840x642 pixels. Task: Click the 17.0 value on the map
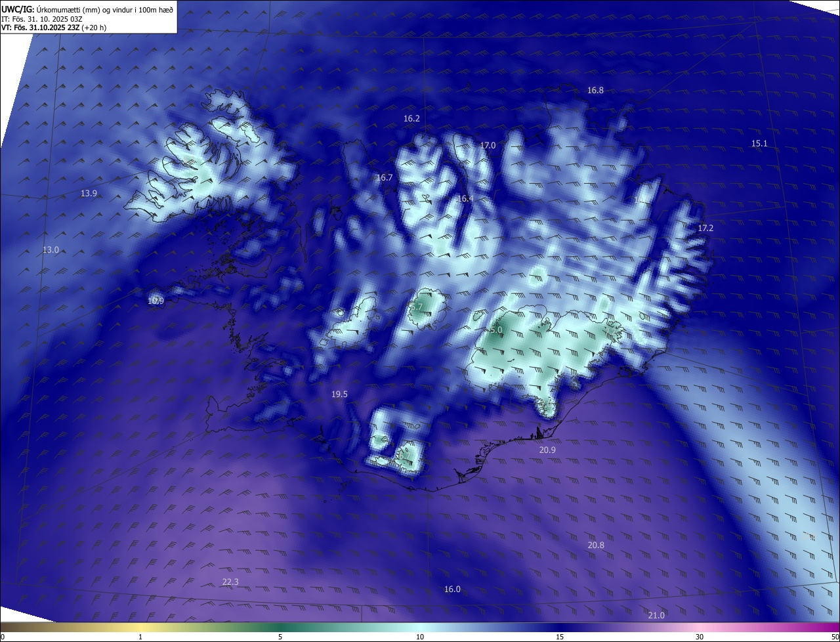[488, 146]
